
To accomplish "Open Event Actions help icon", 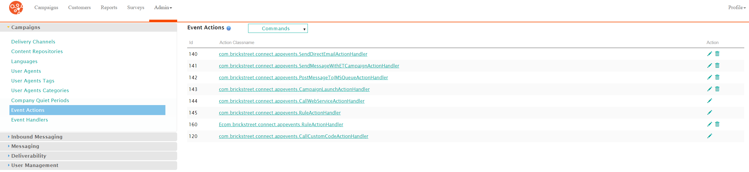I will click(x=229, y=28).
